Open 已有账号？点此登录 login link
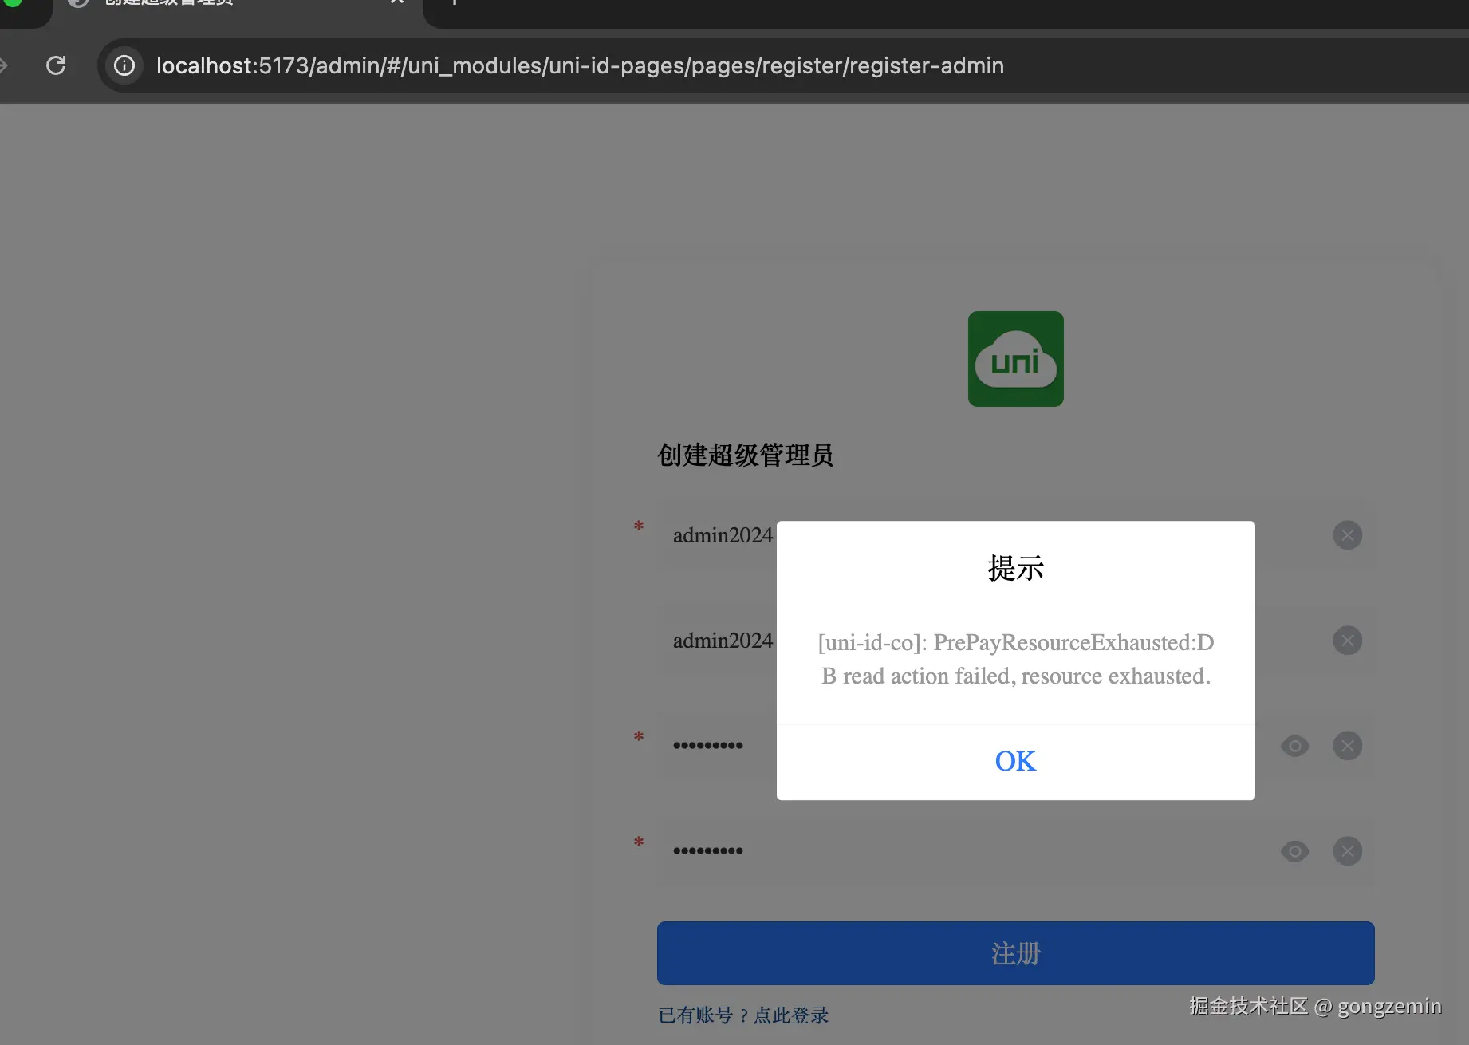Screen dimensions: 1469x1045 pos(743,1015)
